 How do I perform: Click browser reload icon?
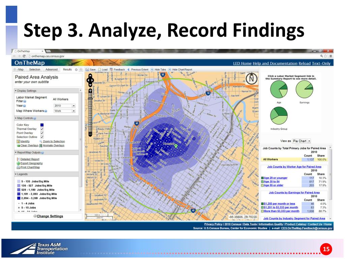pos(24,56)
